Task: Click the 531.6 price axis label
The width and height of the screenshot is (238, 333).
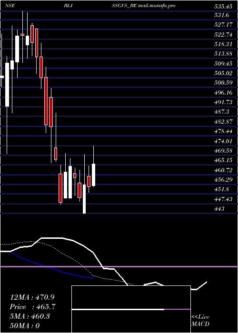Action: [221, 15]
